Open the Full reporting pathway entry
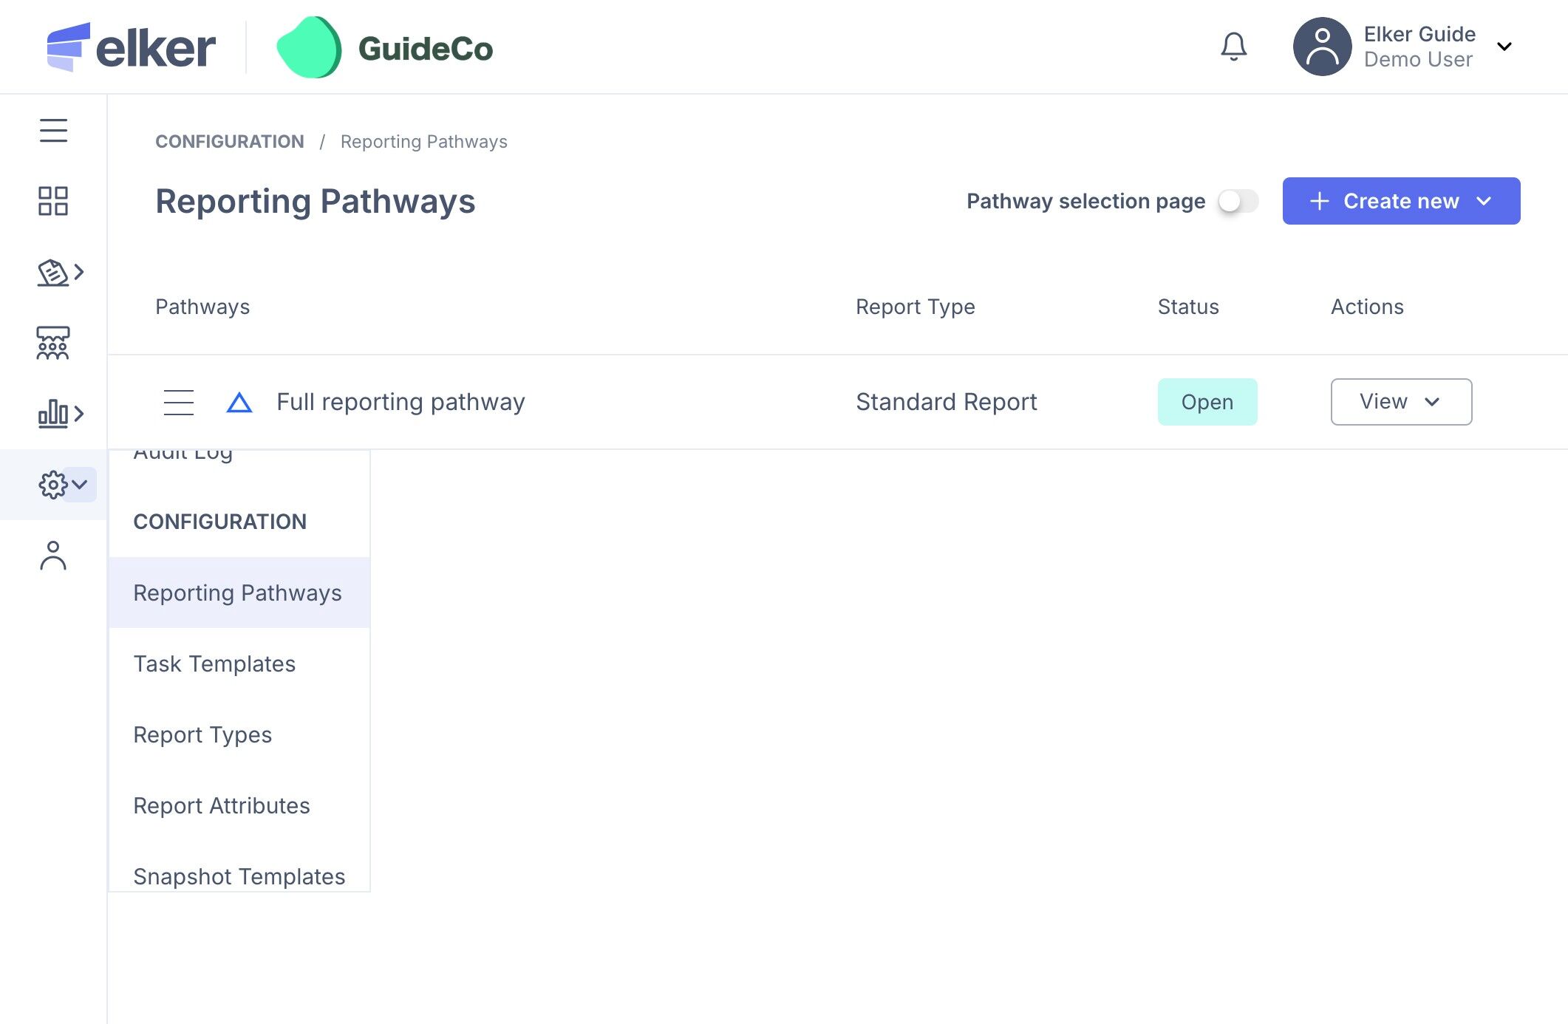Image resolution: width=1568 pixels, height=1024 pixels. point(400,402)
